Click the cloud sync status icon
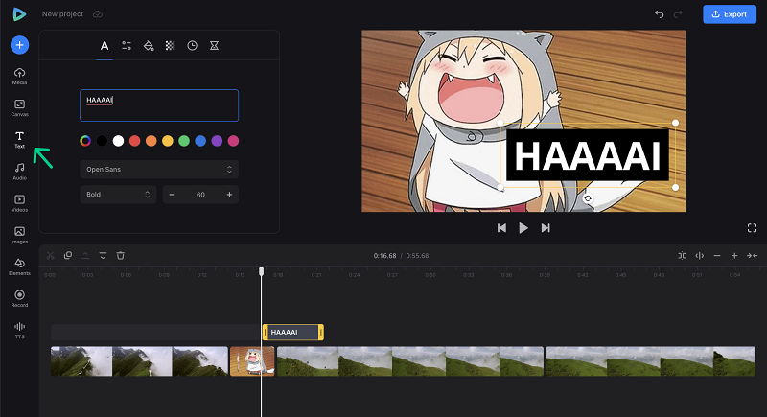The height and width of the screenshot is (417, 767). (x=98, y=14)
